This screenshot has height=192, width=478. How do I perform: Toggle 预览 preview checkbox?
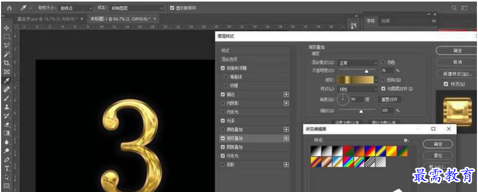coord(446,84)
